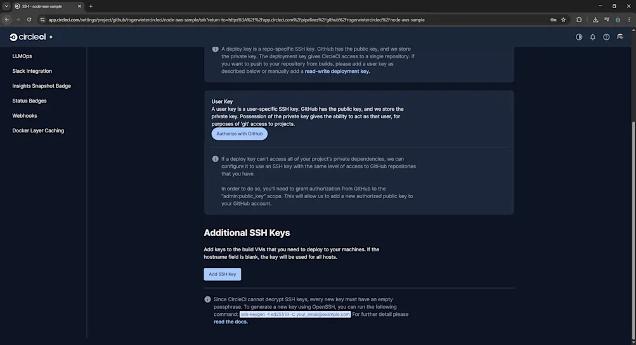Click info icon next to deploy key dependencies note
The image size is (636, 345).
coord(216,159)
